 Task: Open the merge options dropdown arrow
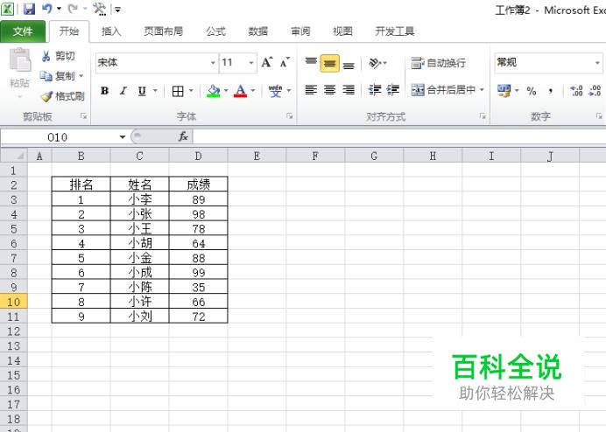click(482, 90)
